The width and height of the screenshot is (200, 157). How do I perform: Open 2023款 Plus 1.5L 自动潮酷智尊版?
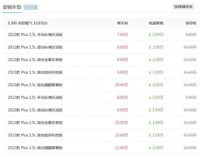[35, 148]
